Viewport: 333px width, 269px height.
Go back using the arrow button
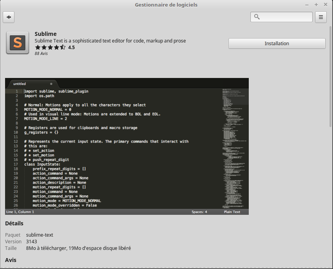click(x=9, y=17)
